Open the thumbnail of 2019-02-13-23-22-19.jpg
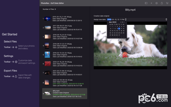Screen dimensions: 171x107 [47, 55]
